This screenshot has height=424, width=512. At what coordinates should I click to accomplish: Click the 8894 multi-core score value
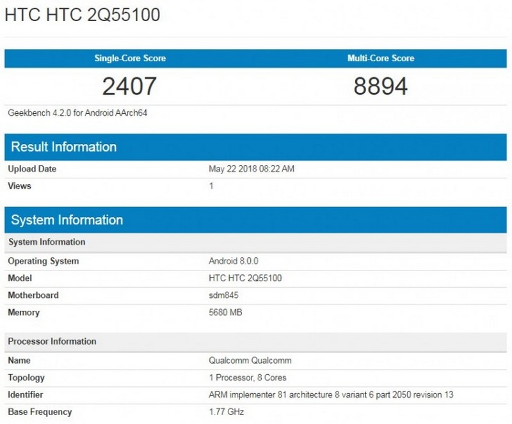point(380,84)
